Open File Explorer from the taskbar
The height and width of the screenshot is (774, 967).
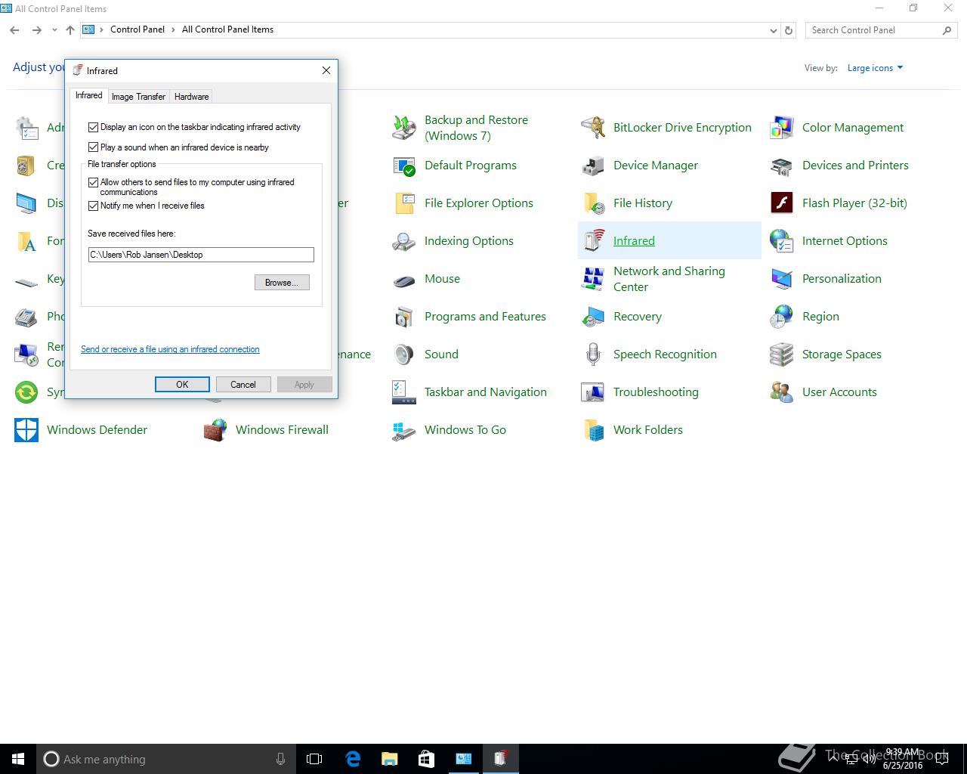[x=389, y=759]
